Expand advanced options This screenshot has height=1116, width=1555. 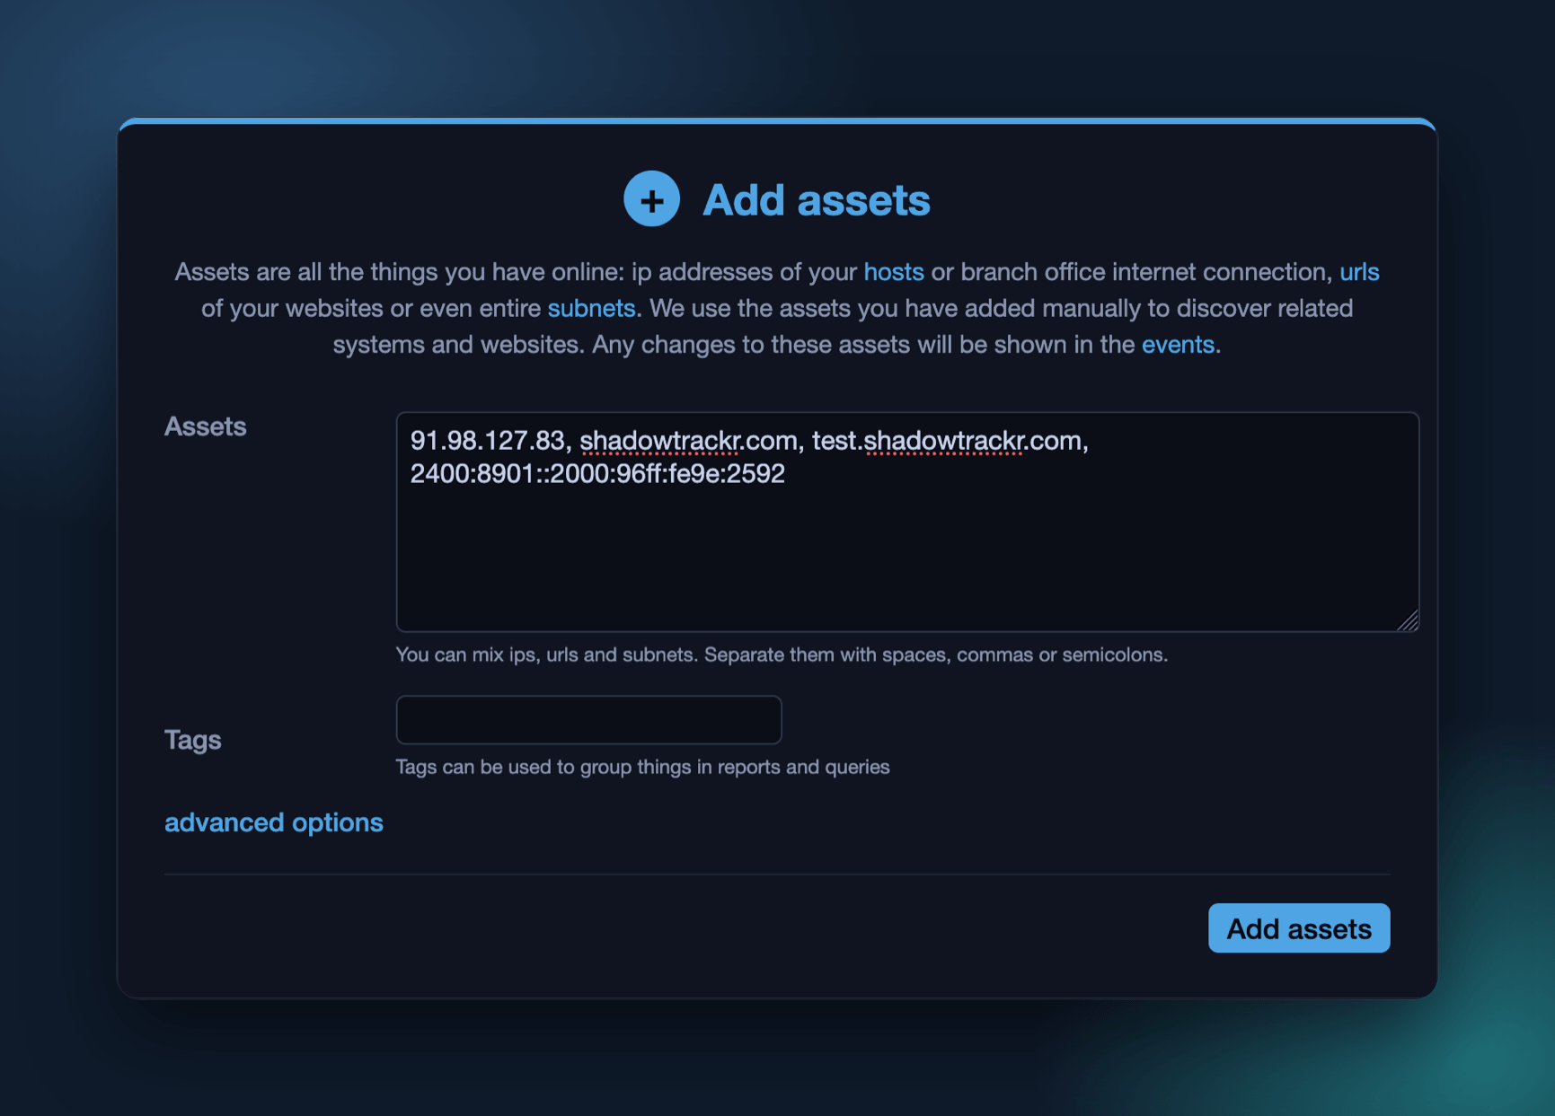pyautogui.click(x=274, y=822)
